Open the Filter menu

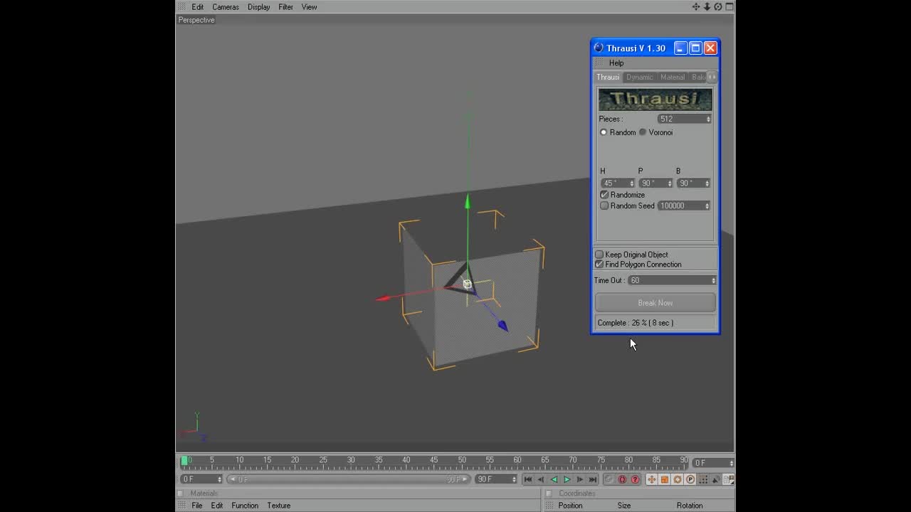tap(285, 7)
